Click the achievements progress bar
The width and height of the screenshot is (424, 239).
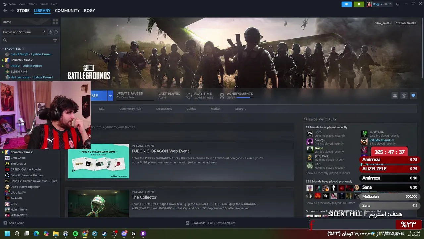point(245,98)
